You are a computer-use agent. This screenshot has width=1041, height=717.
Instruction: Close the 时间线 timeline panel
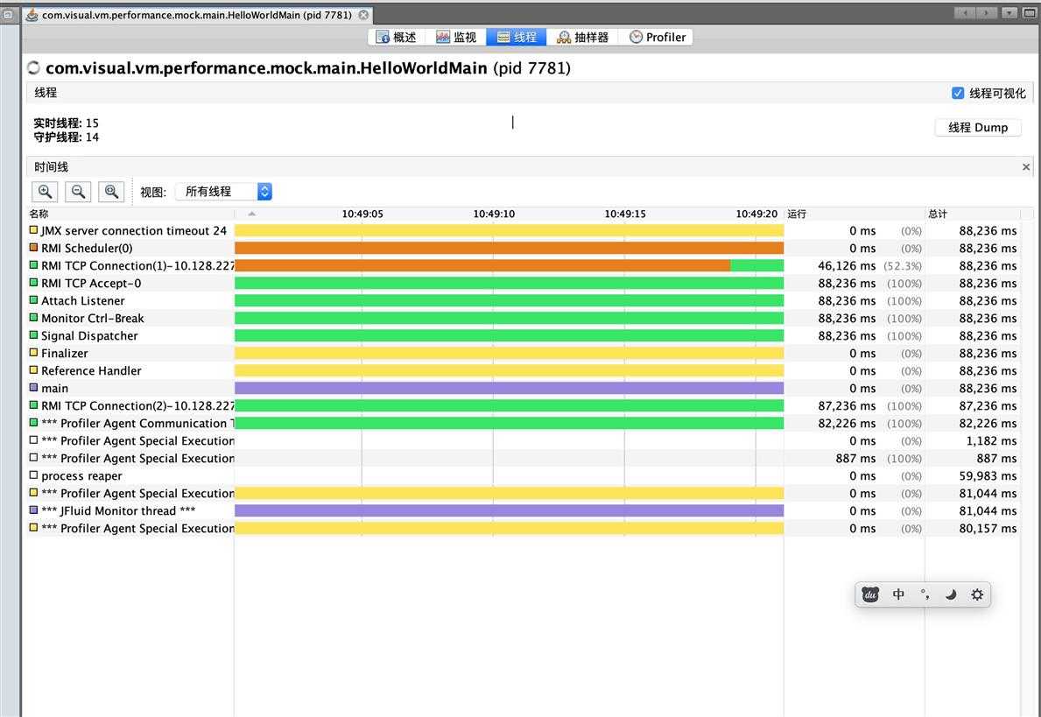tap(1026, 167)
